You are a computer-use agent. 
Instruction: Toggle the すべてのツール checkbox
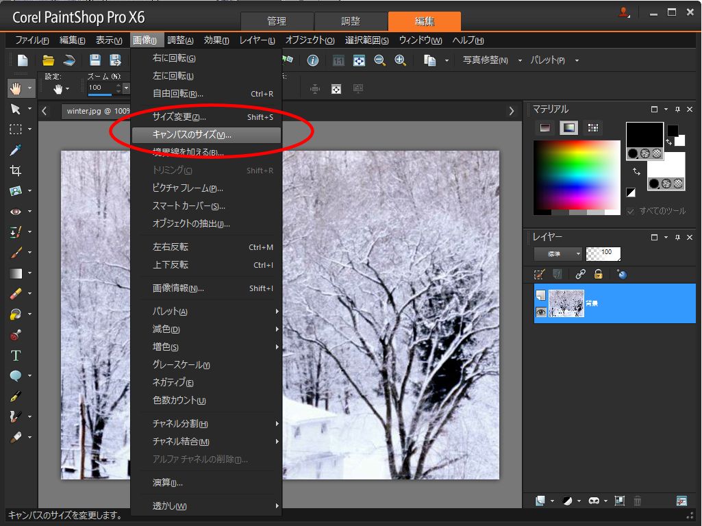click(x=630, y=211)
